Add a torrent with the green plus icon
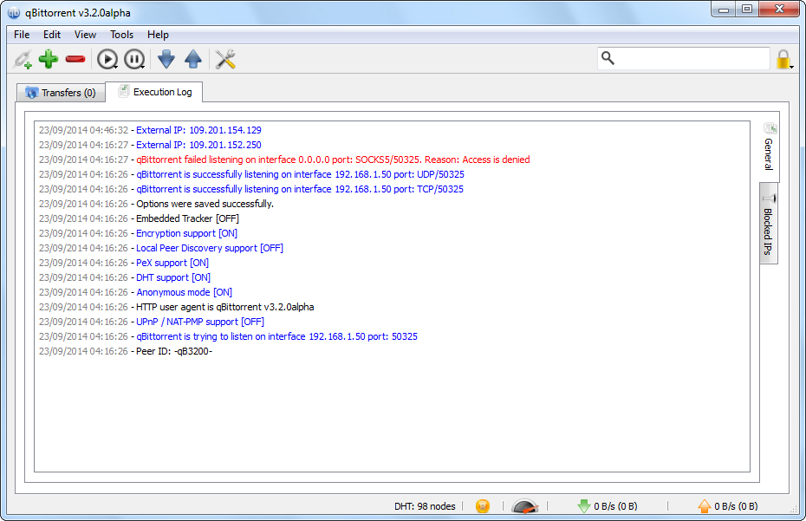Viewport: 806px width, 521px height. [49, 59]
